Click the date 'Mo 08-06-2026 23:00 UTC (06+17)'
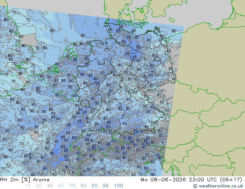The height and width of the screenshot is (189, 245). 192,180
